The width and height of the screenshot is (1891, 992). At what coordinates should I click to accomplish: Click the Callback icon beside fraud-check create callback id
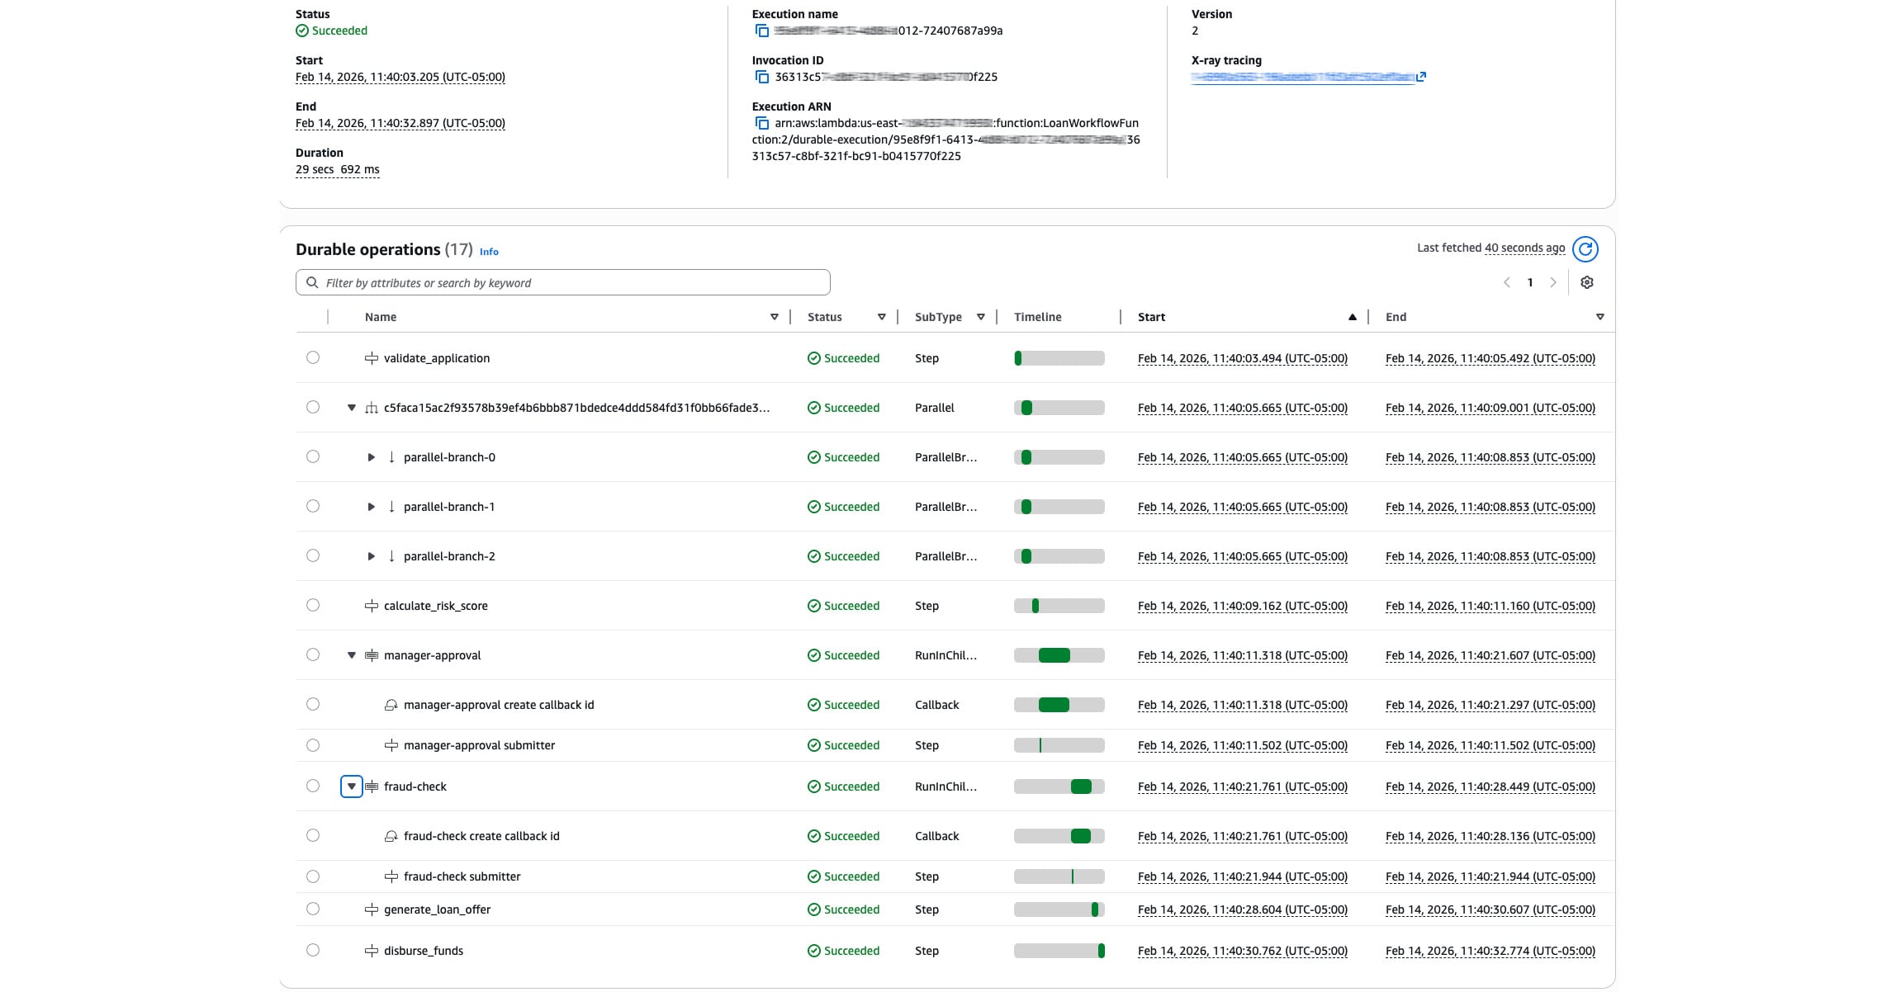point(389,835)
